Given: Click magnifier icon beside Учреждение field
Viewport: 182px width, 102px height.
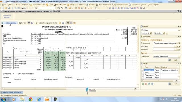Looking at the screenshot, I should tap(179, 43).
